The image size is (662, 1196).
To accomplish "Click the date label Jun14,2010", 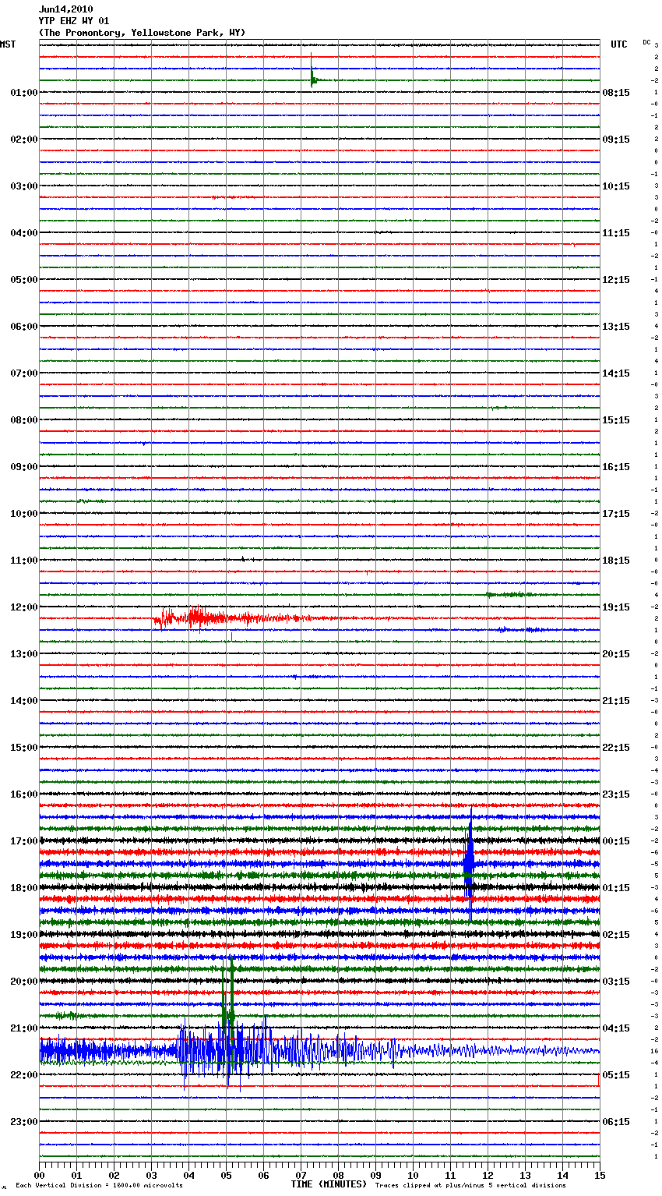I will pyautogui.click(x=65, y=9).
